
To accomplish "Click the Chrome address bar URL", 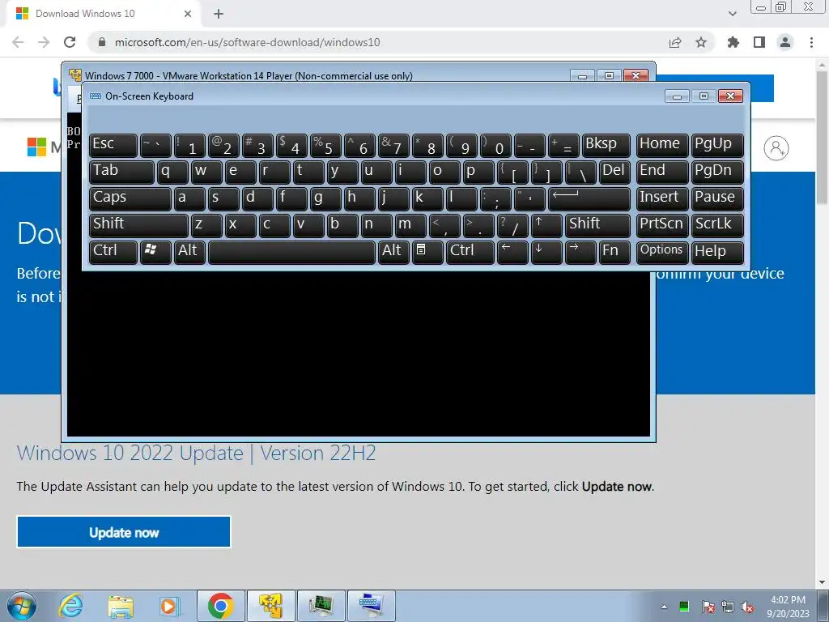I will click(x=248, y=42).
